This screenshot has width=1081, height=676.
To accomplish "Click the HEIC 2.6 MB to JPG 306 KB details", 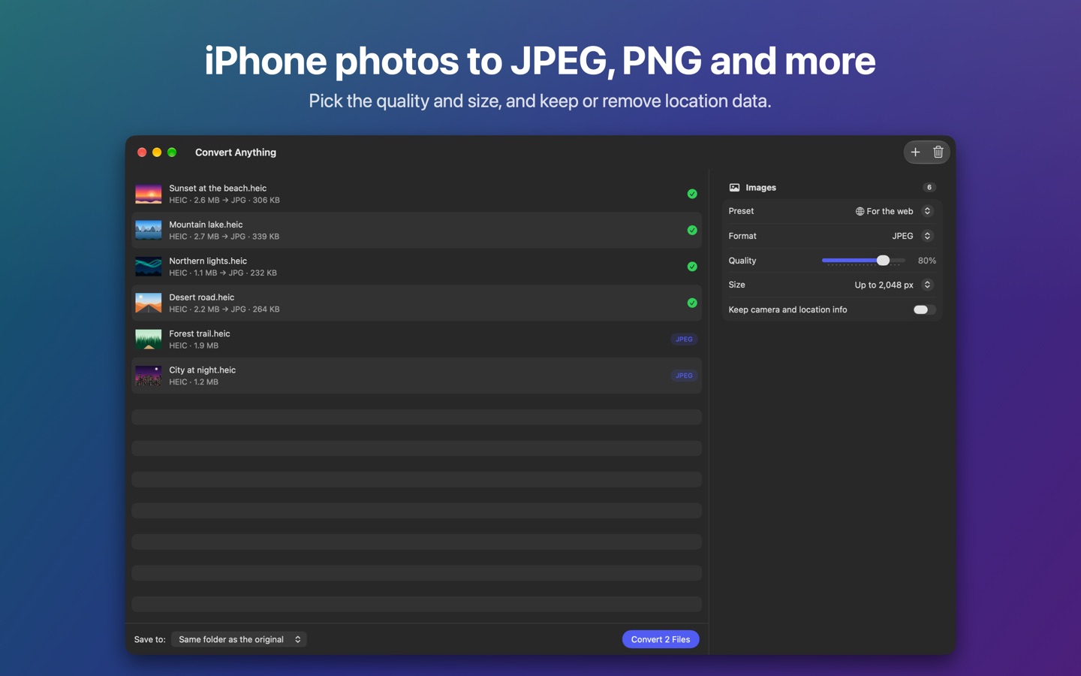I will [224, 201].
